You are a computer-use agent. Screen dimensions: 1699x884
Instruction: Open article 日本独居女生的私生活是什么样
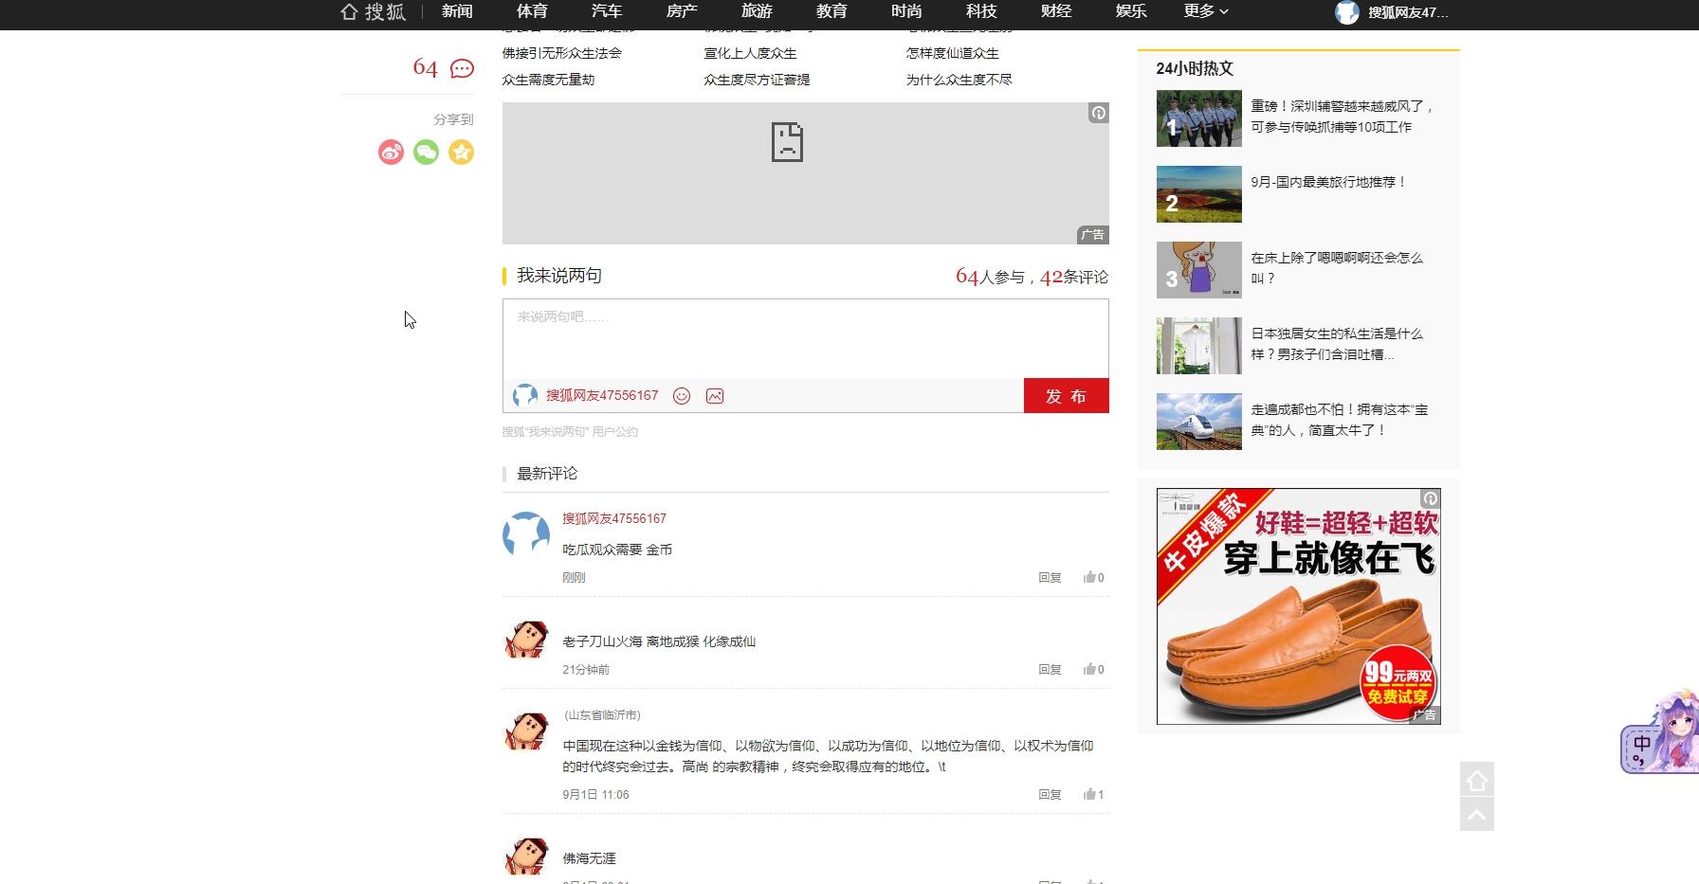(1337, 344)
